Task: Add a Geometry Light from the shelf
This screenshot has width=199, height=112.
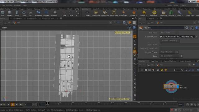Action: coord(123,13)
